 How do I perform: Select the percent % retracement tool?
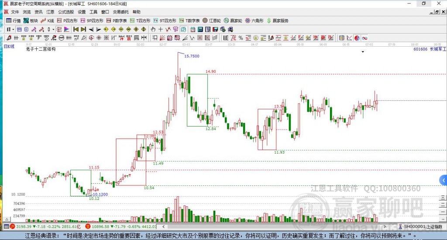point(241,38)
